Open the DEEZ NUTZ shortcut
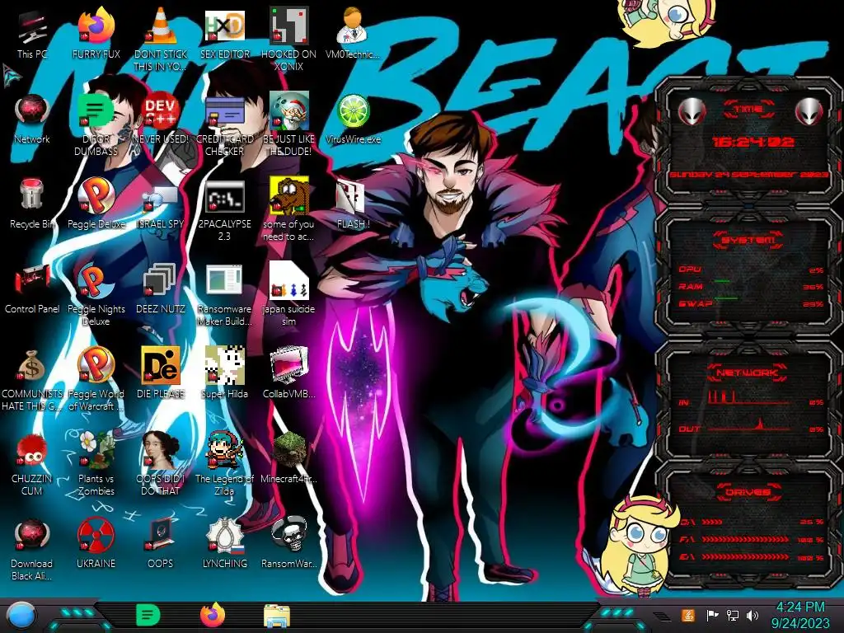The width and height of the screenshot is (844, 633). [161, 288]
